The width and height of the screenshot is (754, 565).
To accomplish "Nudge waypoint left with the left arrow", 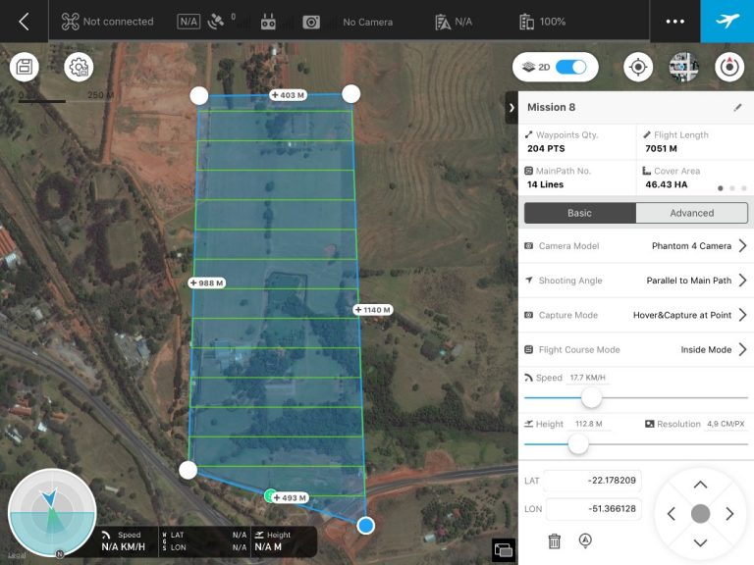I will (x=672, y=514).
